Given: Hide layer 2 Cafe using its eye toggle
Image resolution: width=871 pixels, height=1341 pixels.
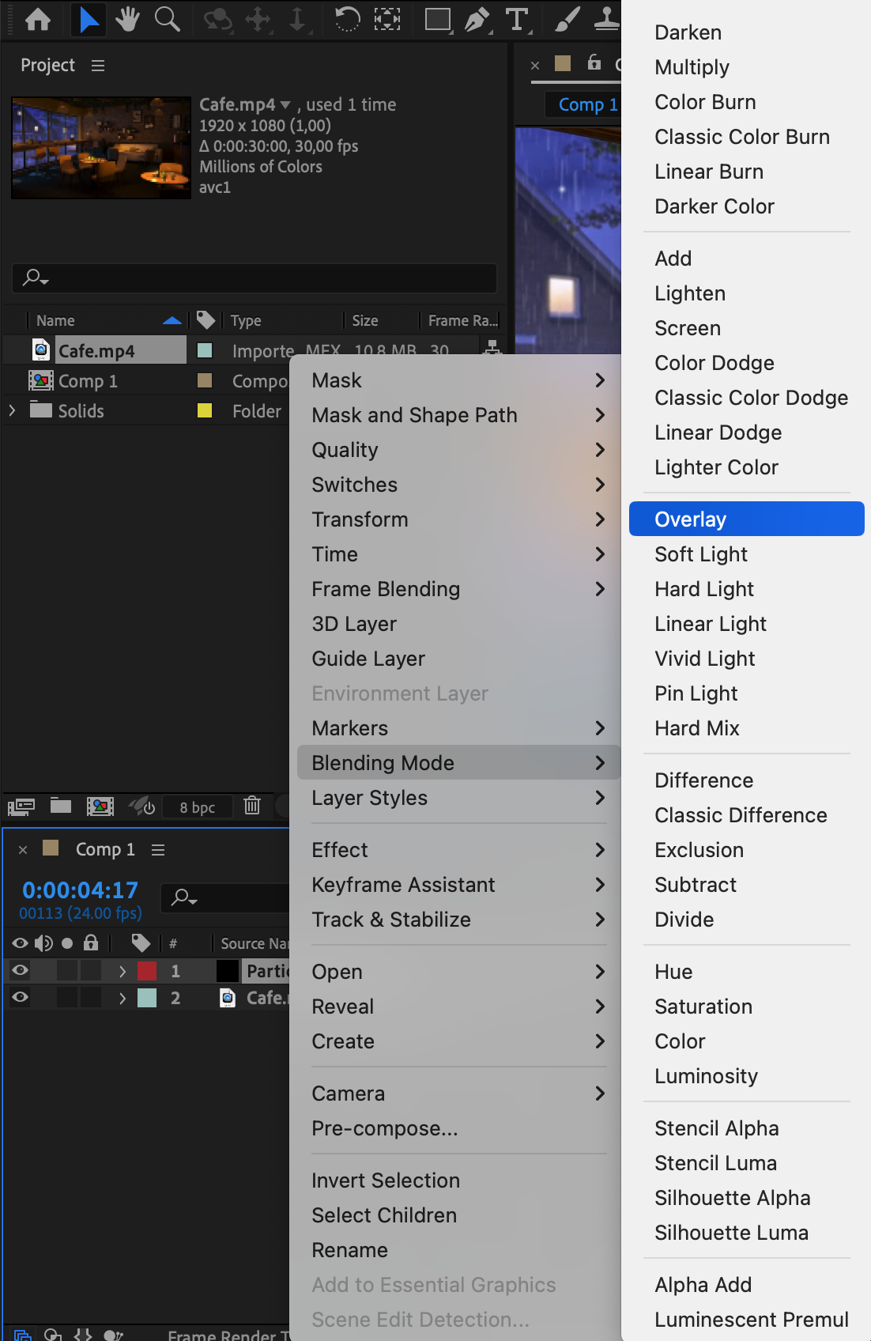Looking at the screenshot, I should [21, 997].
